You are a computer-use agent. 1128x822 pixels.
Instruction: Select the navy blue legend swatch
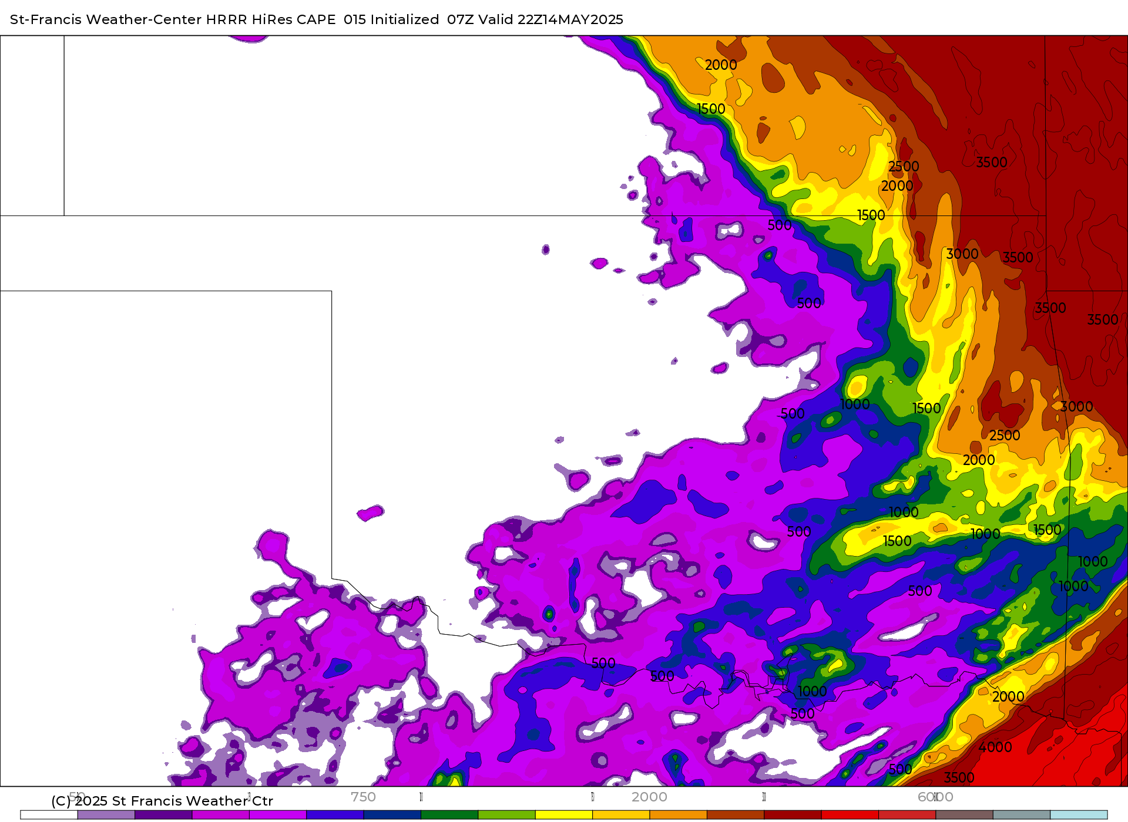(392, 815)
